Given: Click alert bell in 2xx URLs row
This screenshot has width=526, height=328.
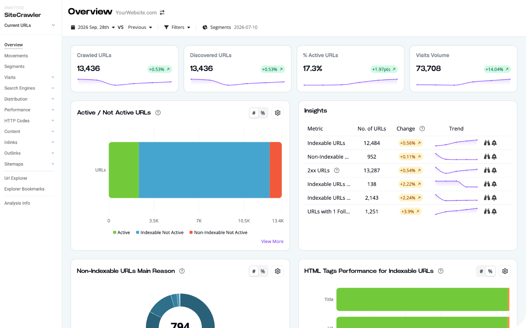Looking at the screenshot, I should (x=494, y=170).
